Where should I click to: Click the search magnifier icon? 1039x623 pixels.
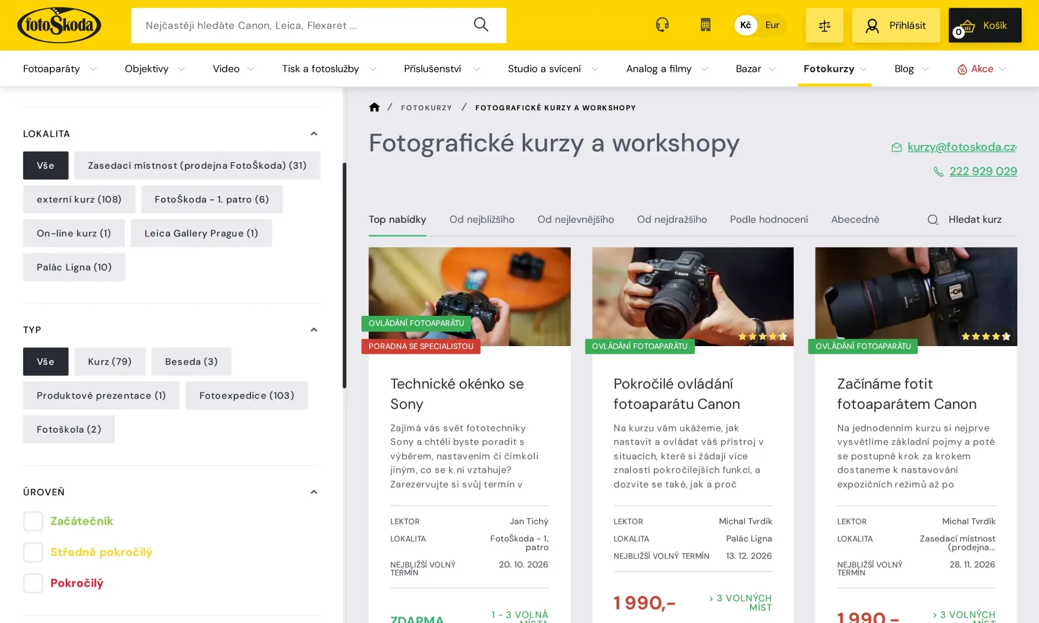481,25
